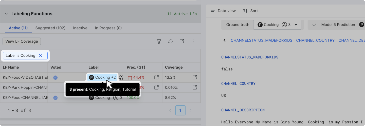Click the Label is Cooking filter chip
Screen dimensions: 365x126
pyautogui.click(x=25, y=56)
